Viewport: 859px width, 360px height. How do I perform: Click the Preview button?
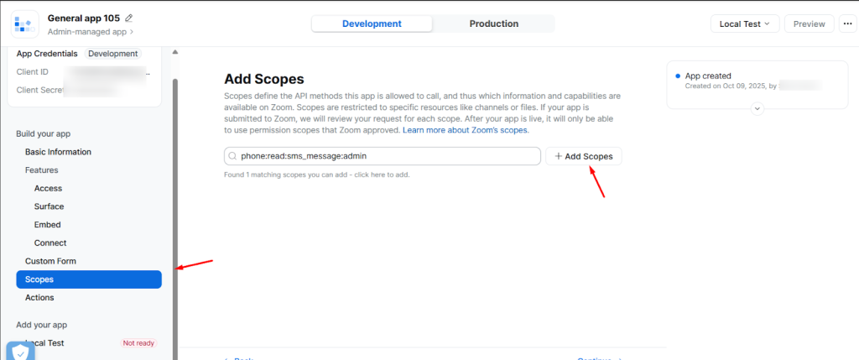tap(809, 23)
